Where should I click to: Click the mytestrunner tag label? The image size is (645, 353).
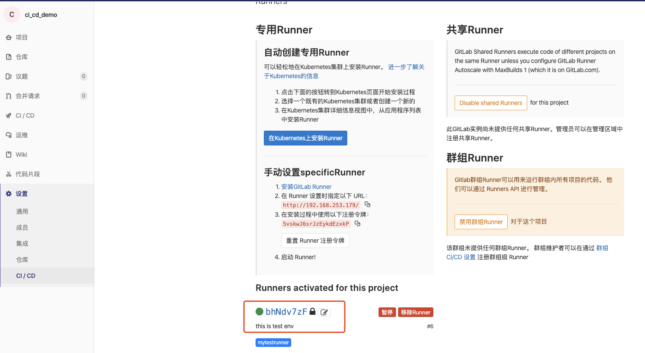point(273,343)
